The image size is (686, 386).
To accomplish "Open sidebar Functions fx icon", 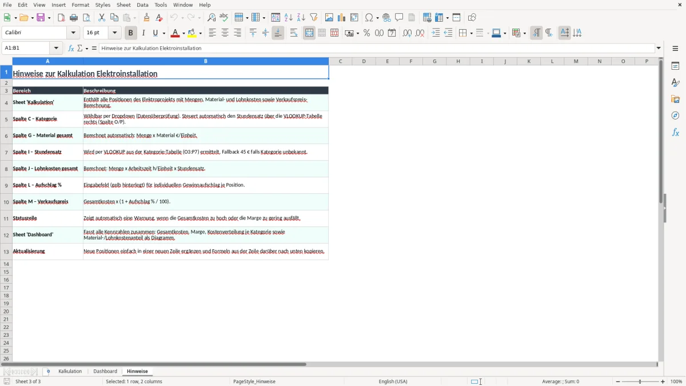I will [x=675, y=132].
